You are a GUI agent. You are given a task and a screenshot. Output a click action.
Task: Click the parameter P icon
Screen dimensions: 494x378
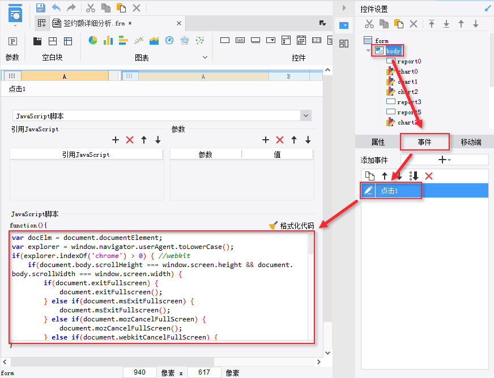click(x=12, y=41)
